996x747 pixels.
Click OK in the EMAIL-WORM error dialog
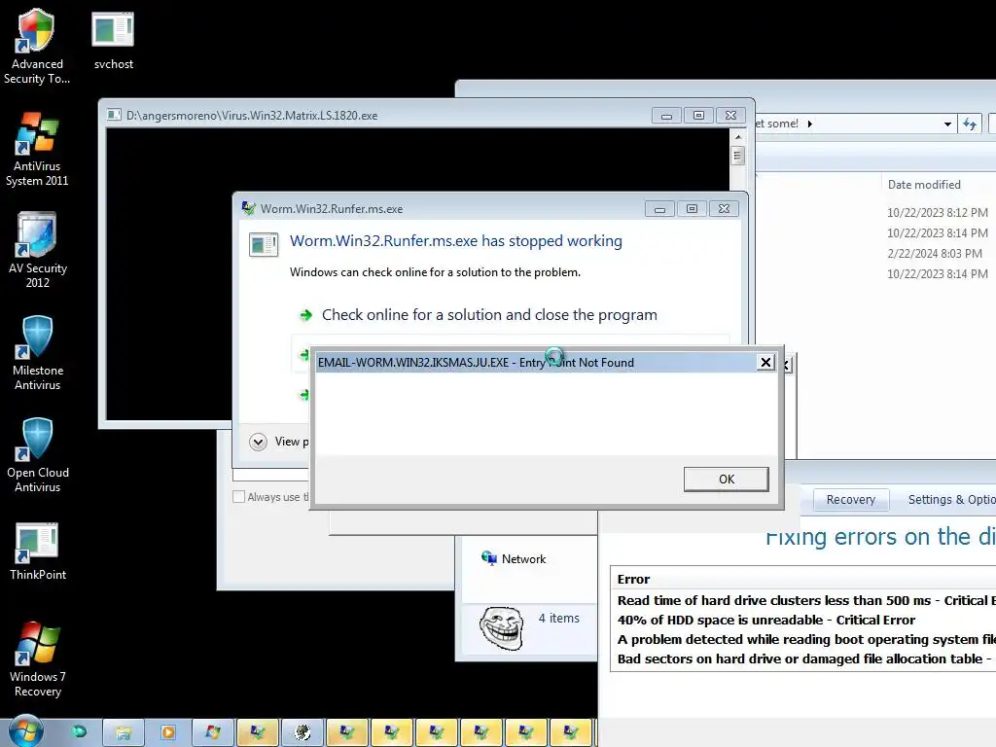click(x=726, y=479)
